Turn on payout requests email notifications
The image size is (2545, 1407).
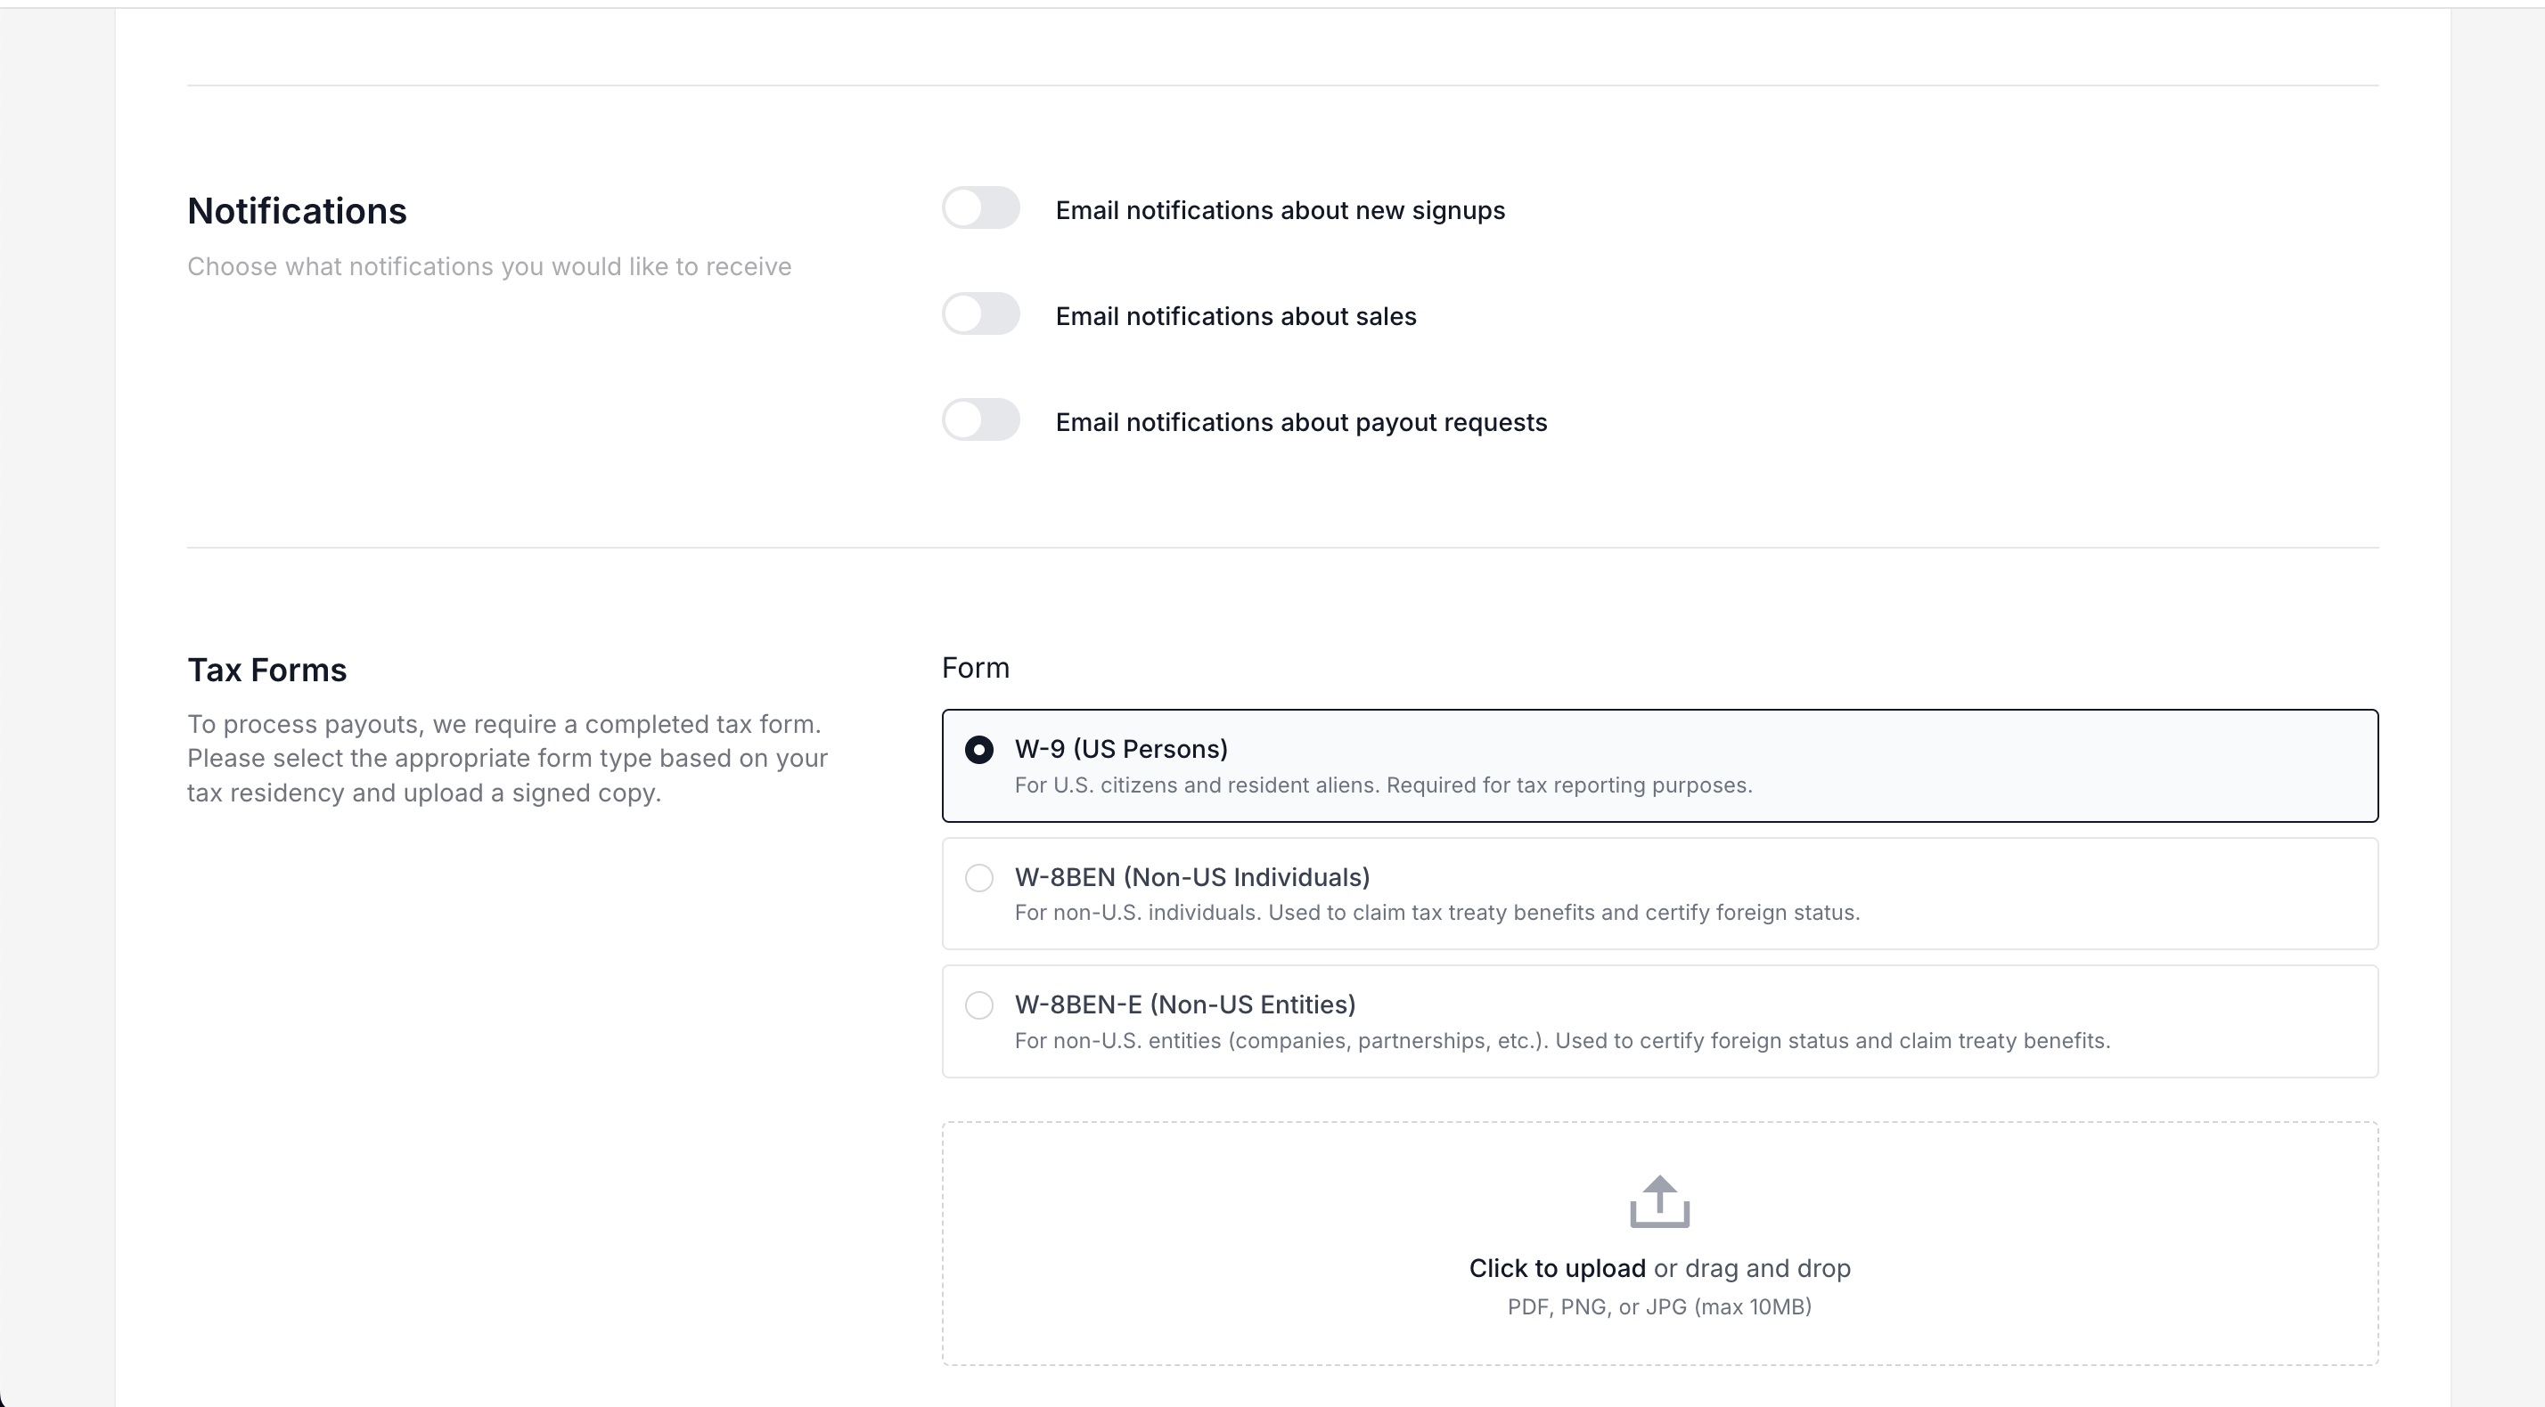(980, 419)
